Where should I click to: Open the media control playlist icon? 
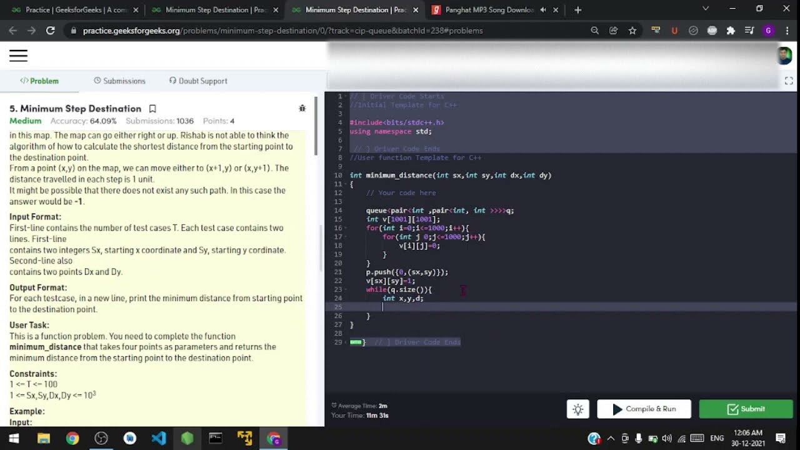749,30
